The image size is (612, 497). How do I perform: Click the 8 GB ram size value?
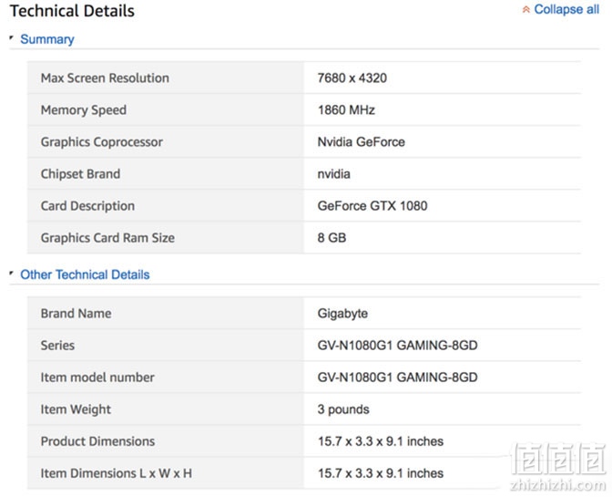(331, 238)
